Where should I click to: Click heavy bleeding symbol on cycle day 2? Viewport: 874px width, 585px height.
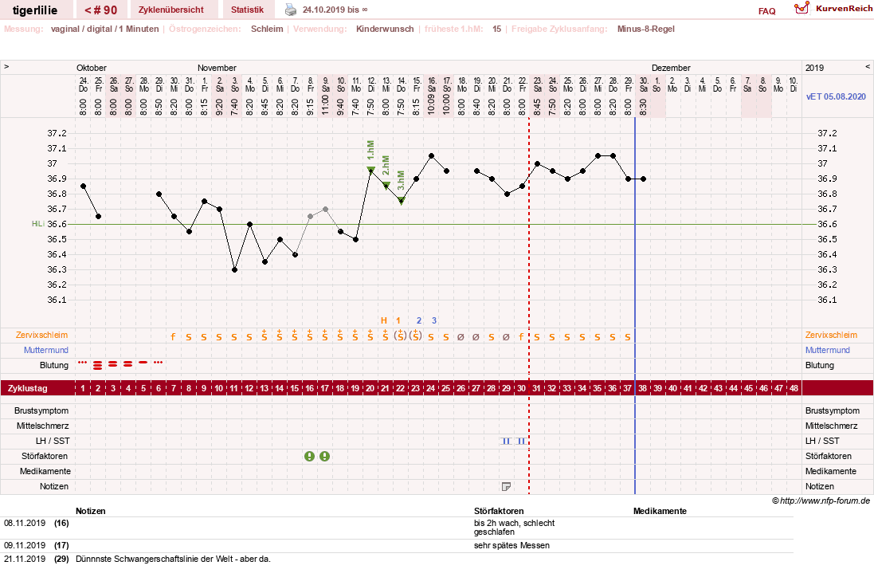[x=98, y=366]
